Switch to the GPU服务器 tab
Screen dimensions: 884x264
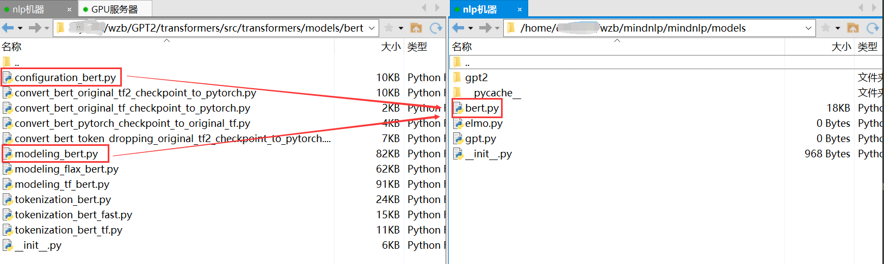115,9
